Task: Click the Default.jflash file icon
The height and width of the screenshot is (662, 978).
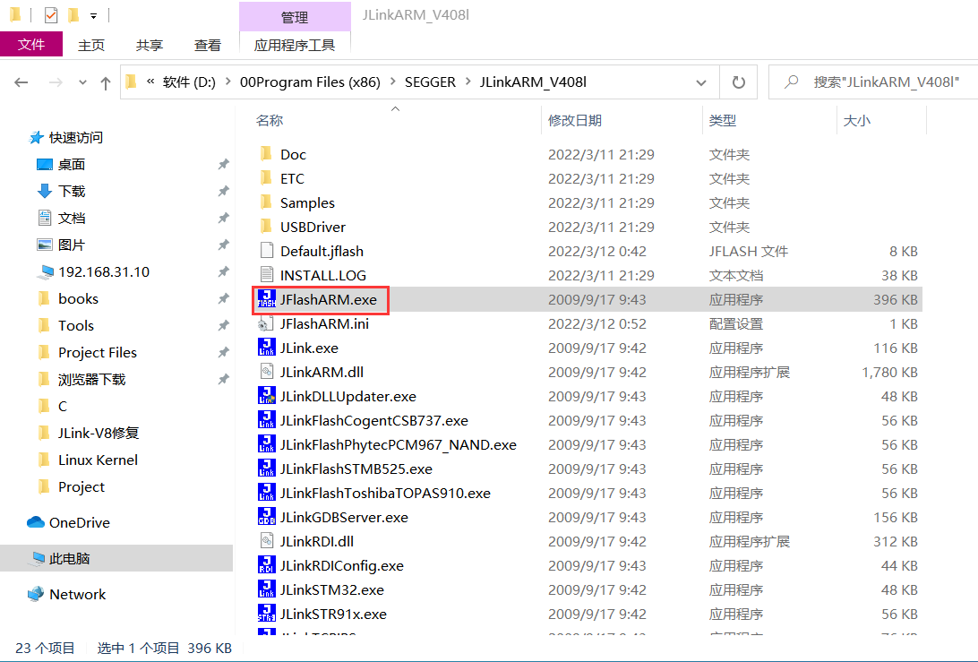Action: pyautogui.click(x=266, y=251)
